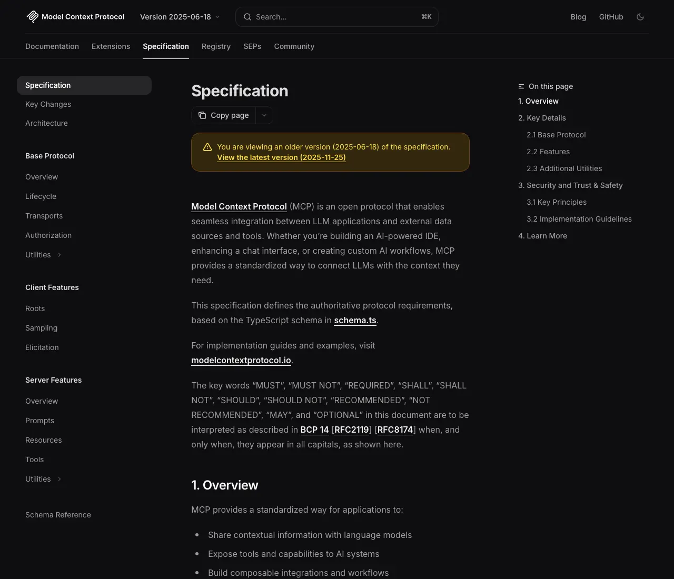
Task: Switch to the Extensions tab
Action: tap(111, 46)
